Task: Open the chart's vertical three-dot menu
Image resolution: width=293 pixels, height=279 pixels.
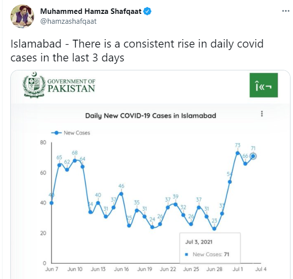Action: [262, 113]
